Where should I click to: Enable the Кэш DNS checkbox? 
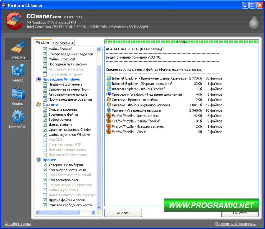(45, 140)
